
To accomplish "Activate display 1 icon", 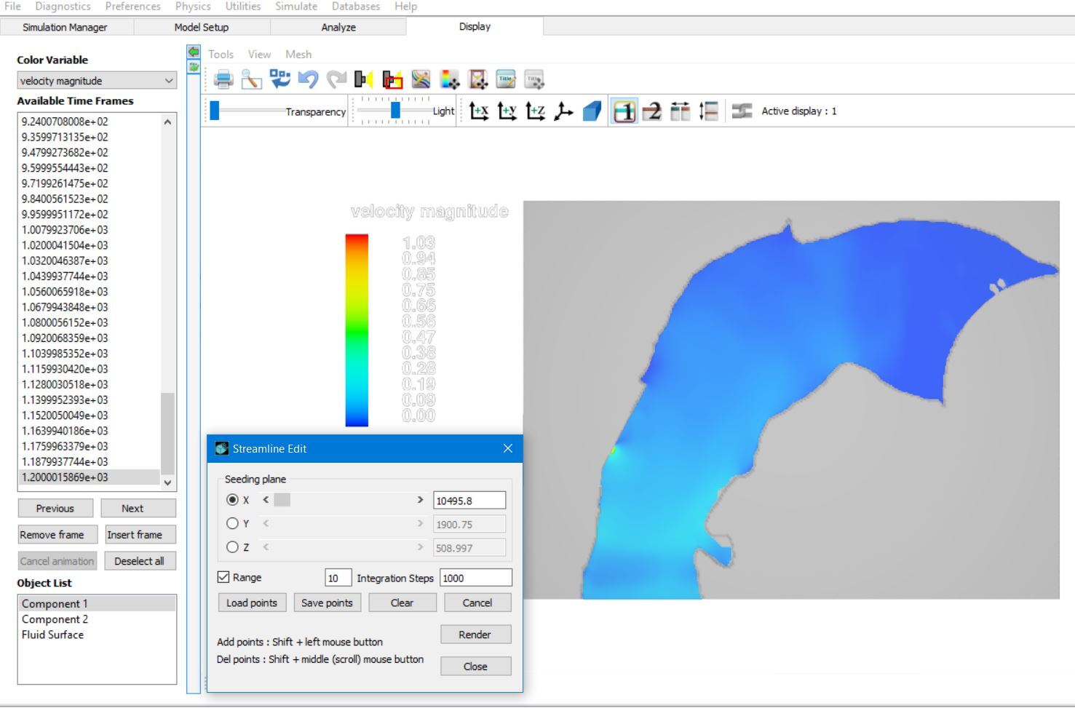I will coord(624,111).
